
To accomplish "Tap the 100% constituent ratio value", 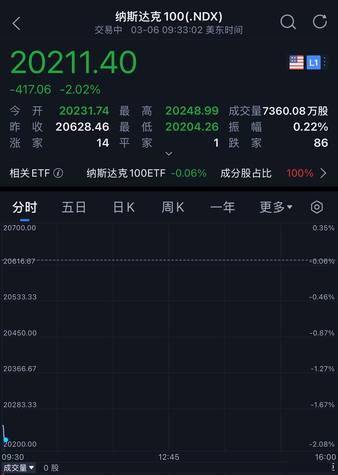I will (x=300, y=173).
